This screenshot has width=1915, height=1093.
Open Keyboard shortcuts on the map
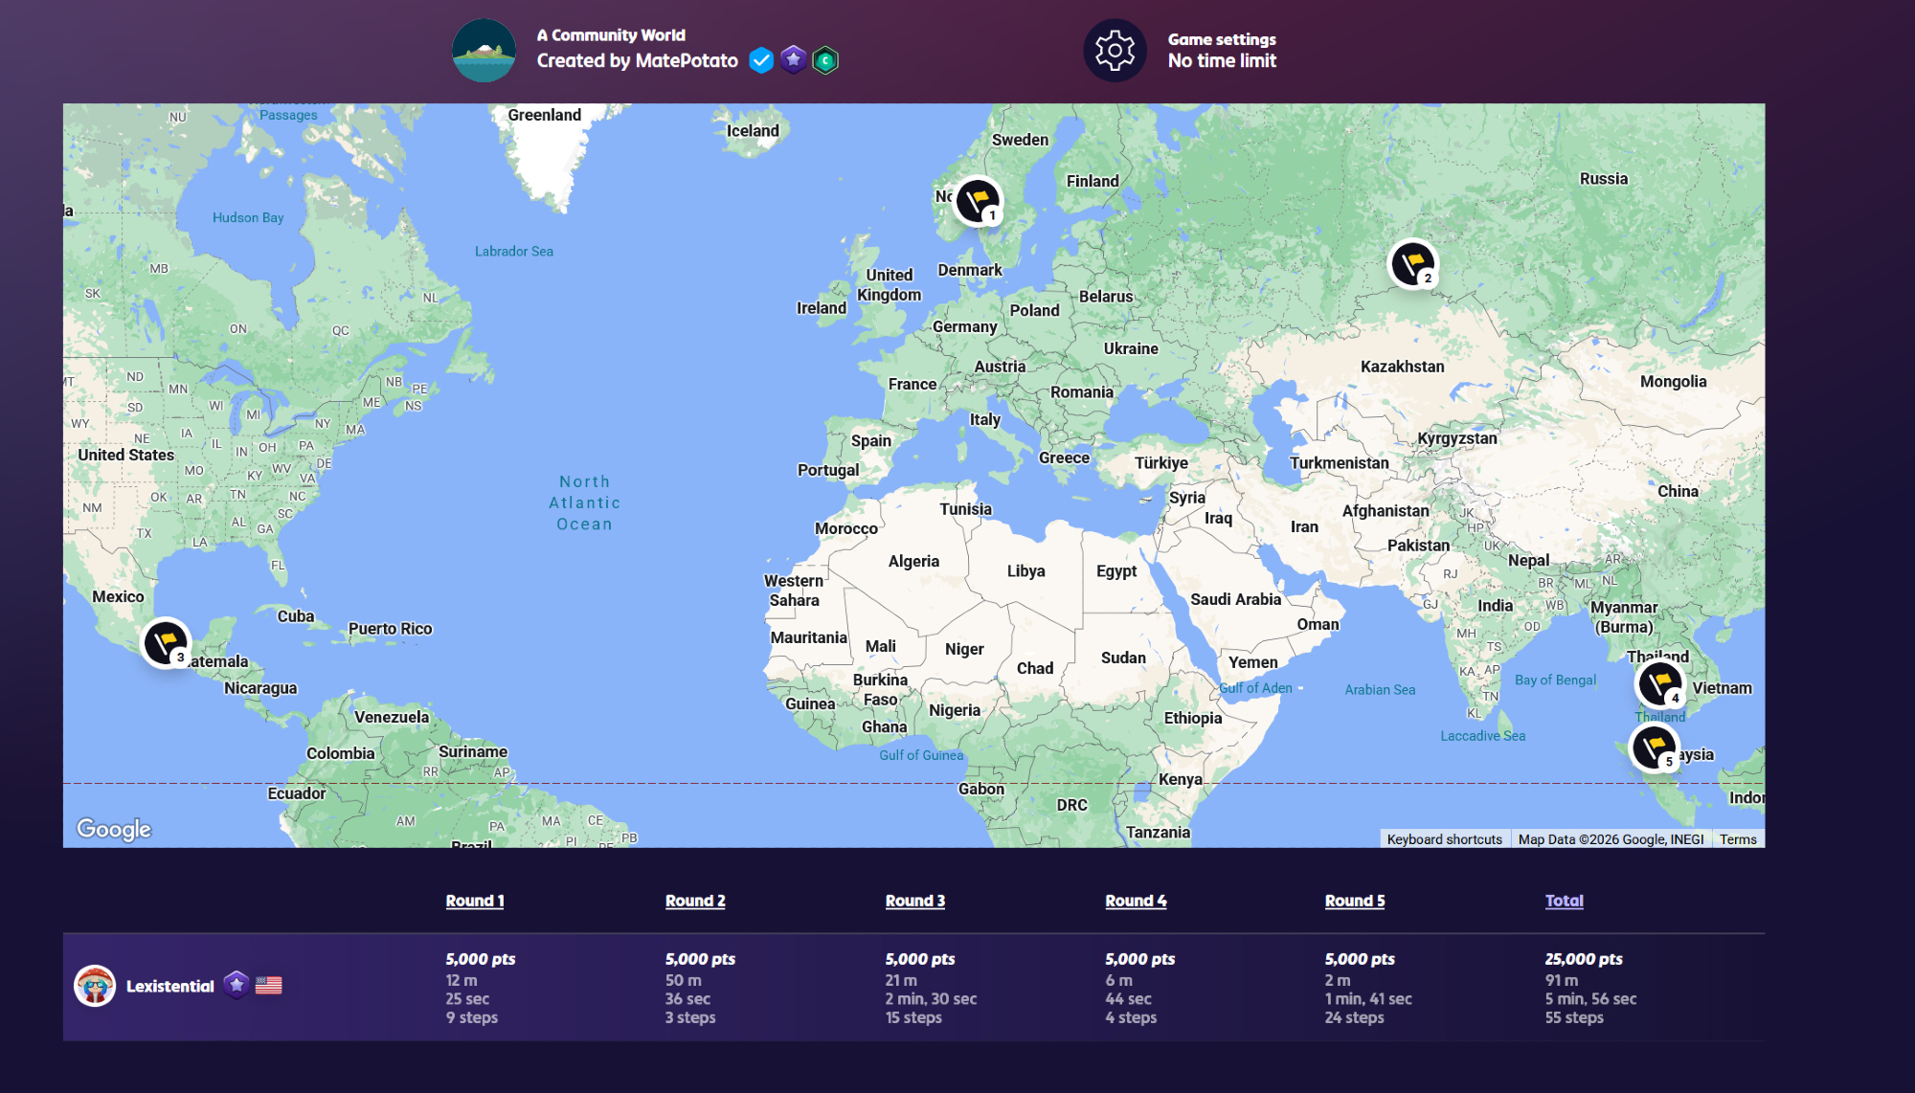tap(1444, 839)
